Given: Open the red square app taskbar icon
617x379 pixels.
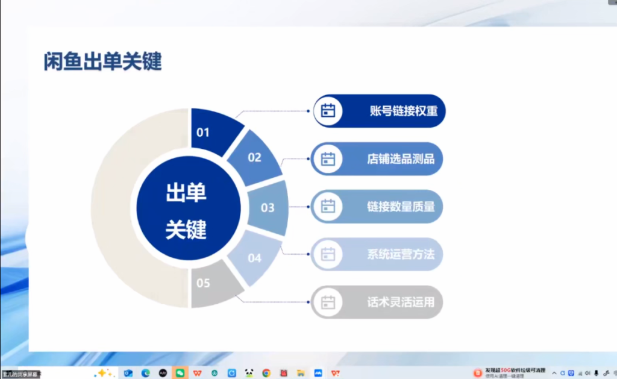Looking at the screenshot, I should coord(283,373).
